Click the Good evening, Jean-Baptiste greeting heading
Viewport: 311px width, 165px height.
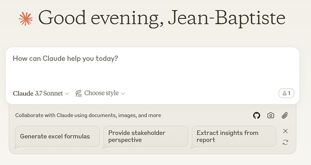pyautogui.click(x=162, y=18)
